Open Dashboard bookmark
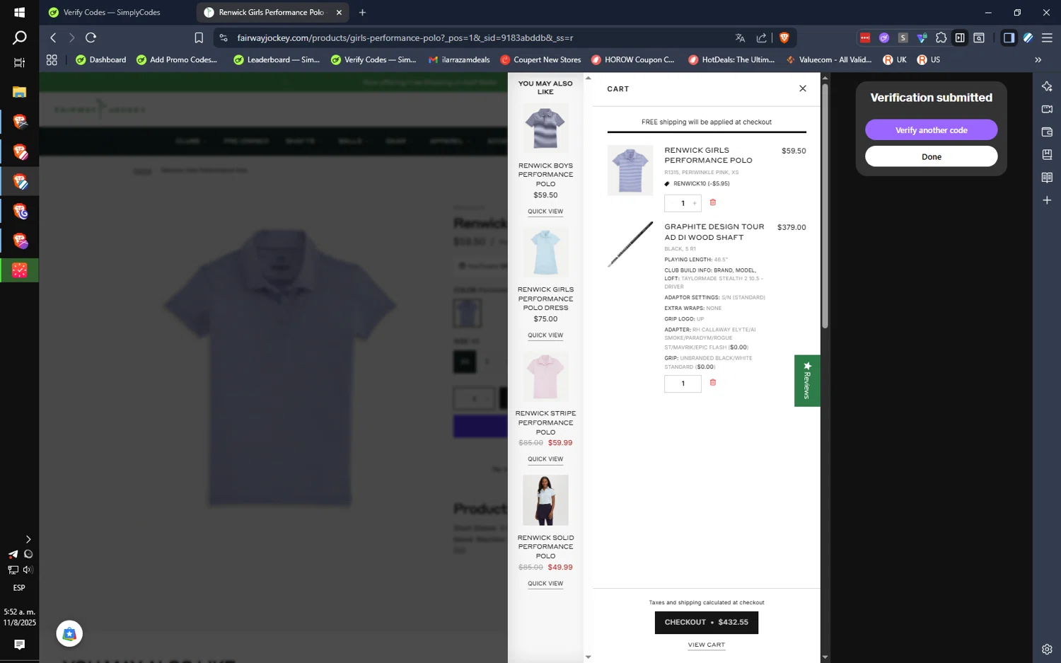The height and width of the screenshot is (663, 1061). coord(100,59)
